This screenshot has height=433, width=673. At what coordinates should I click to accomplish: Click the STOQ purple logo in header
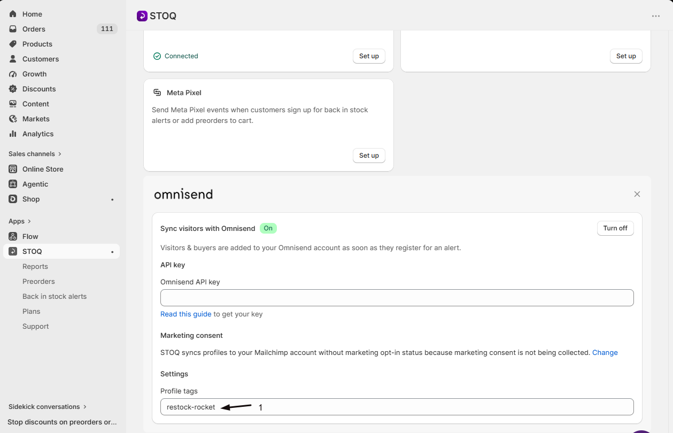(x=142, y=16)
